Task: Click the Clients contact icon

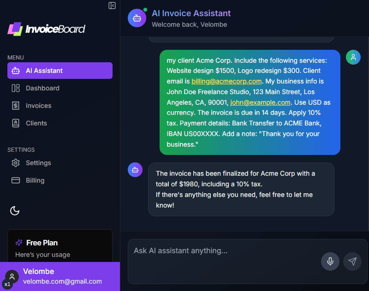Action: click(16, 123)
